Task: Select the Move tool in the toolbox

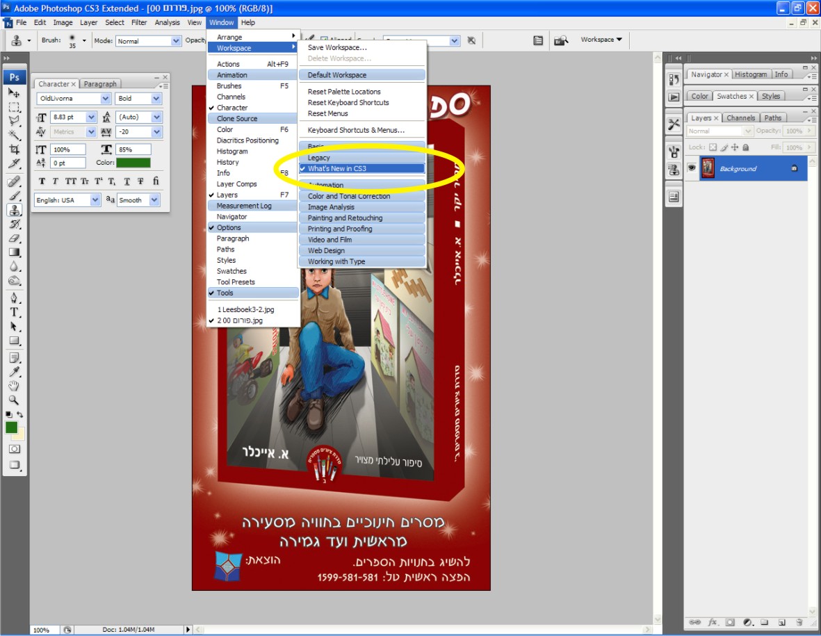Action: (x=14, y=92)
